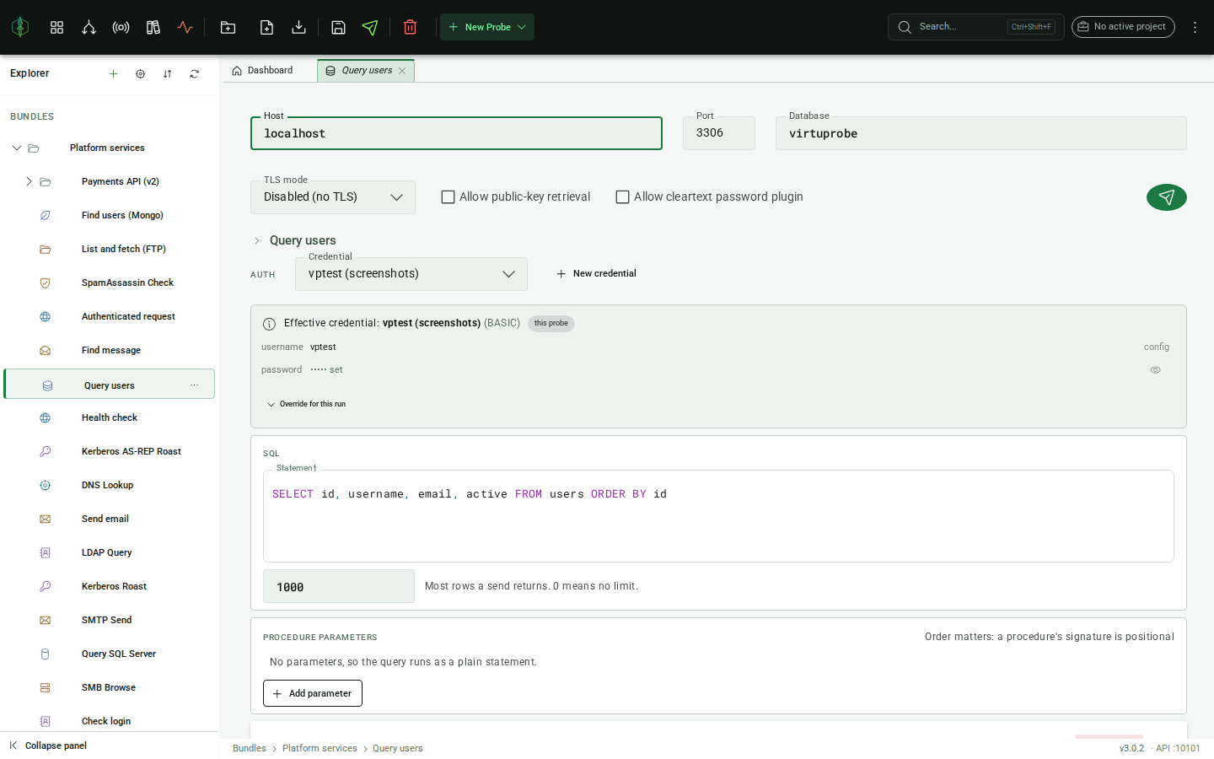Expand the Payments API (v2) folder
The height and width of the screenshot is (759, 1214).
click(29, 181)
